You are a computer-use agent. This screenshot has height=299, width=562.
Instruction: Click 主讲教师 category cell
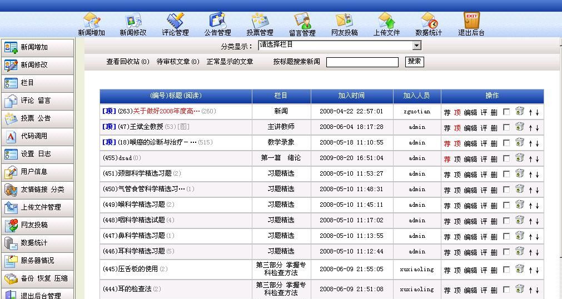pos(281,127)
